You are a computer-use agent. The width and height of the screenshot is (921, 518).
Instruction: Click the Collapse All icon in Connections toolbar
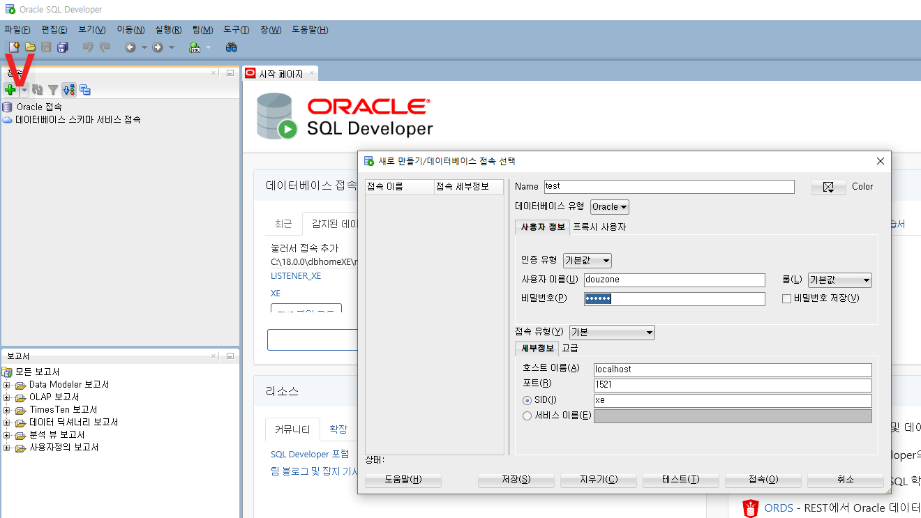click(x=85, y=90)
